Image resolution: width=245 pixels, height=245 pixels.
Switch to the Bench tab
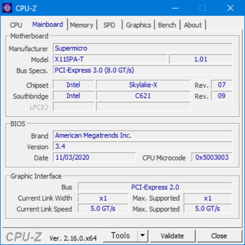coord(167,25)
